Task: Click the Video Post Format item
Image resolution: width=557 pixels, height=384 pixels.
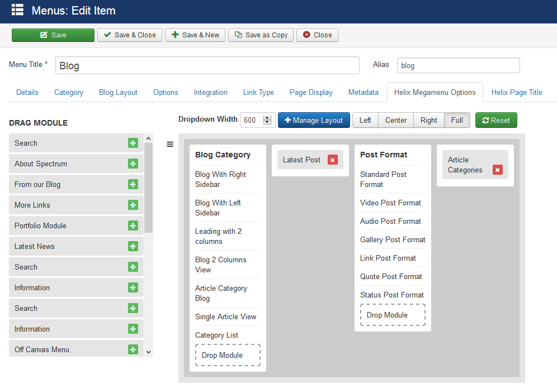Action: 390,203
